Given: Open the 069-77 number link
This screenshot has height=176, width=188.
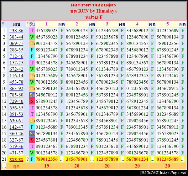Looking at the screenshot, I should [16, 44].
